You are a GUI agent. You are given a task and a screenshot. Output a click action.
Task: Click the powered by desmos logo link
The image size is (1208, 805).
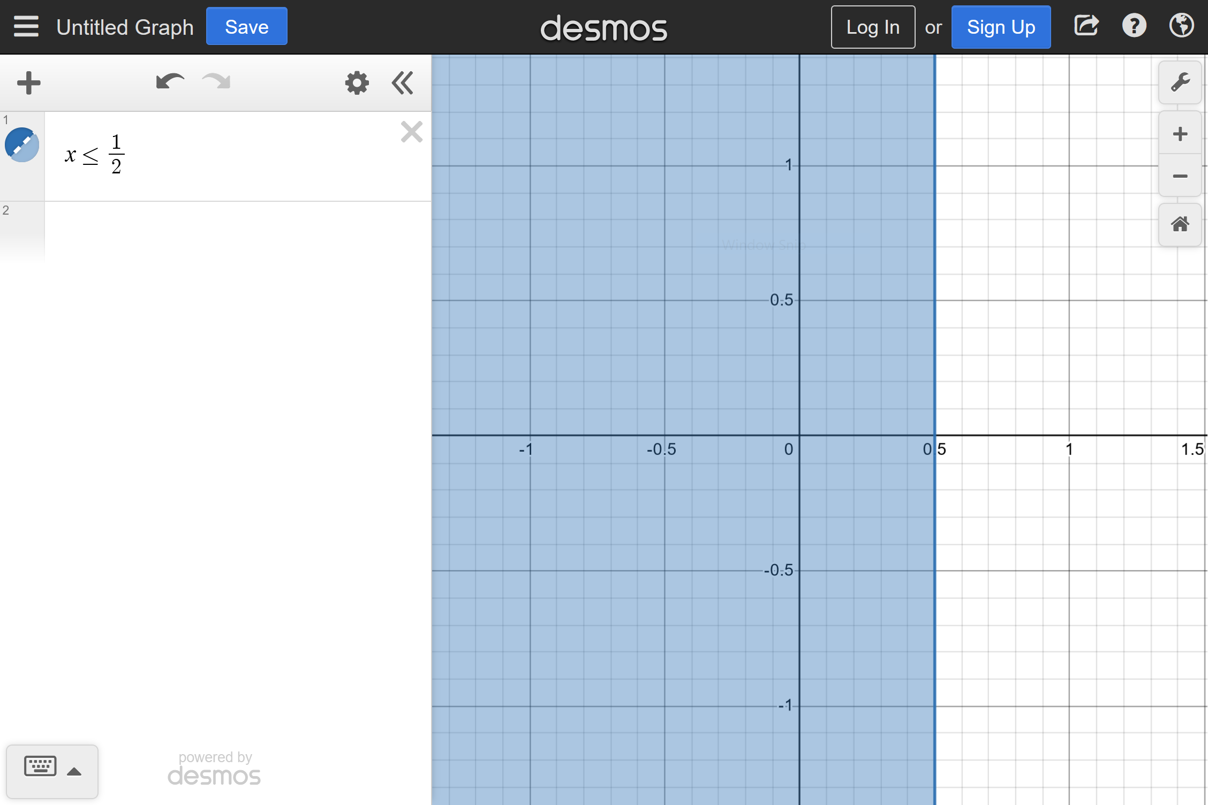pyautogui.click(x=214, y=768)
